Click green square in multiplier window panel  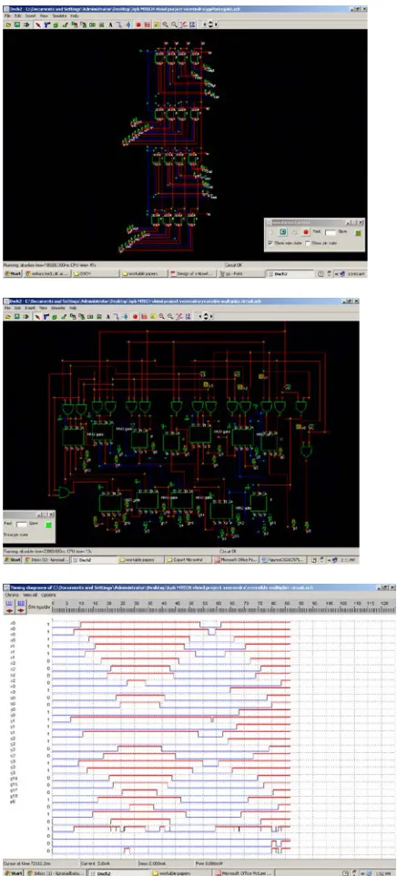tap(47, 525)
